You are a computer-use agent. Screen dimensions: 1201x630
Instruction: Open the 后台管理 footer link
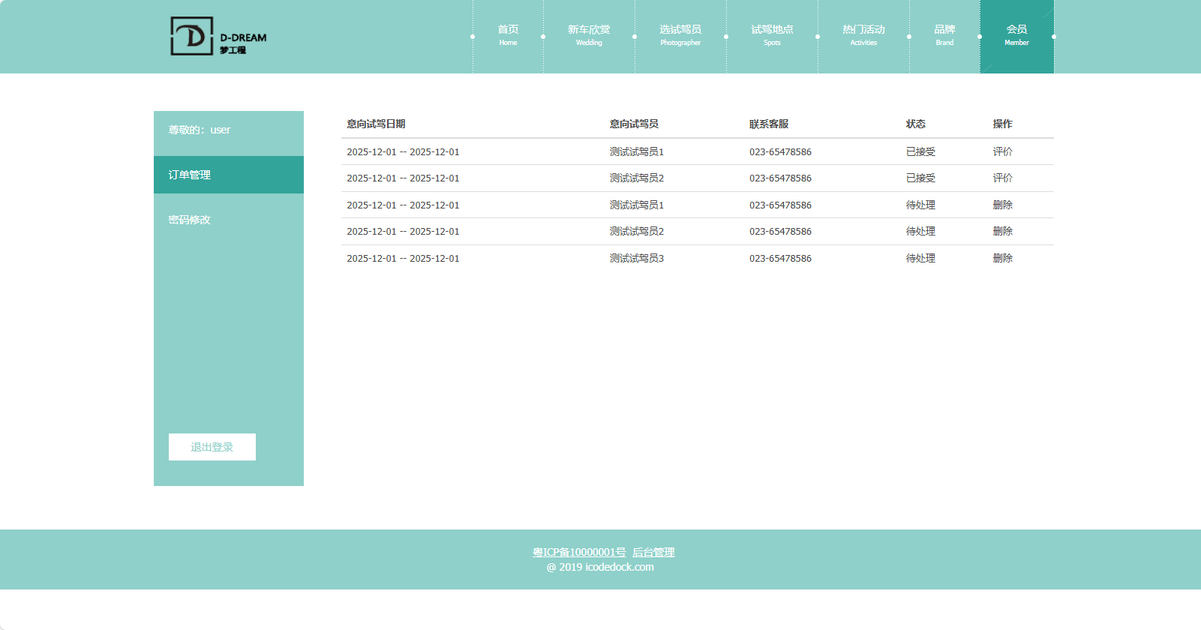tap(653, 552)
